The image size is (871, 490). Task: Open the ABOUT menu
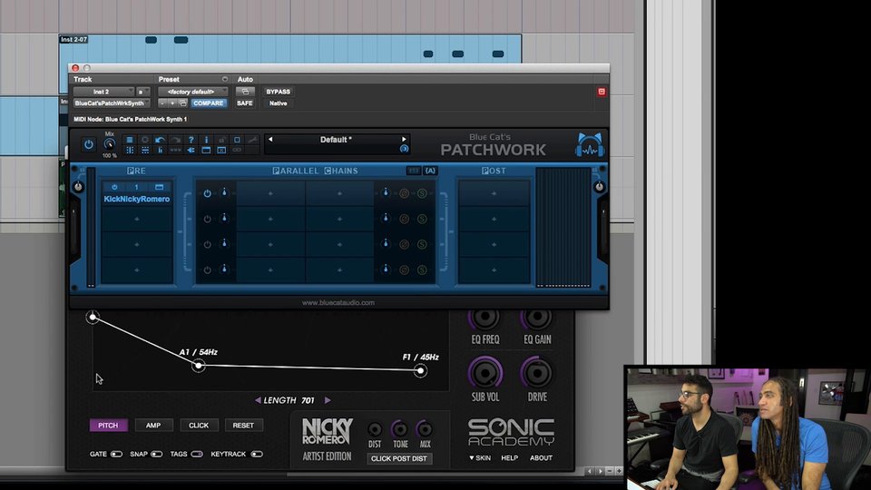pos(541,457)
